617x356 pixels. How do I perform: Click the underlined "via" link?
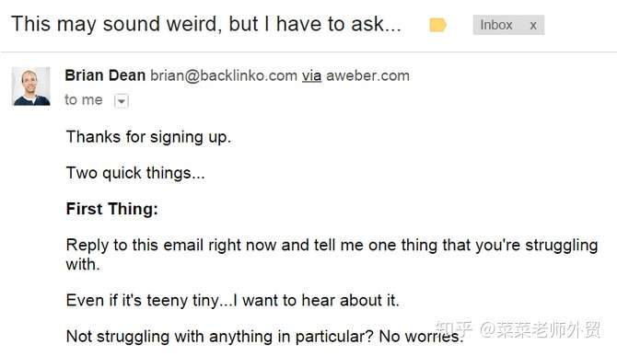[311, 75]
